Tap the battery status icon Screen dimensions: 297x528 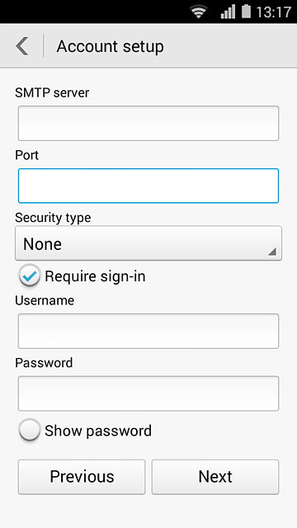pos(246,12)
